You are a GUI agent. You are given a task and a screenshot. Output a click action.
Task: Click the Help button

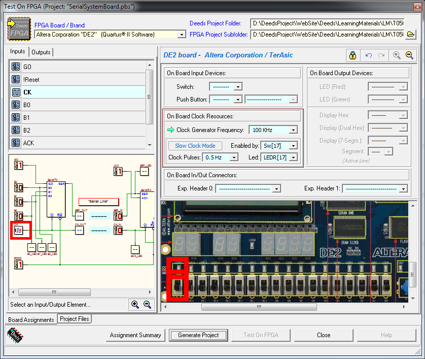click(x=386, y=335)
